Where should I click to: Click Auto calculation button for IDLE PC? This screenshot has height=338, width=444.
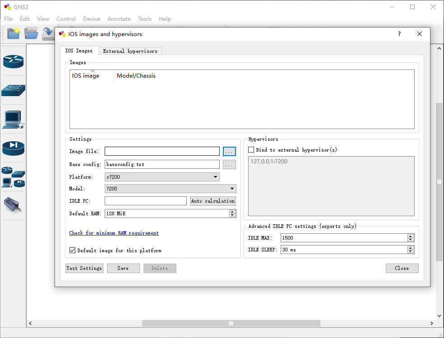point(213,201)
